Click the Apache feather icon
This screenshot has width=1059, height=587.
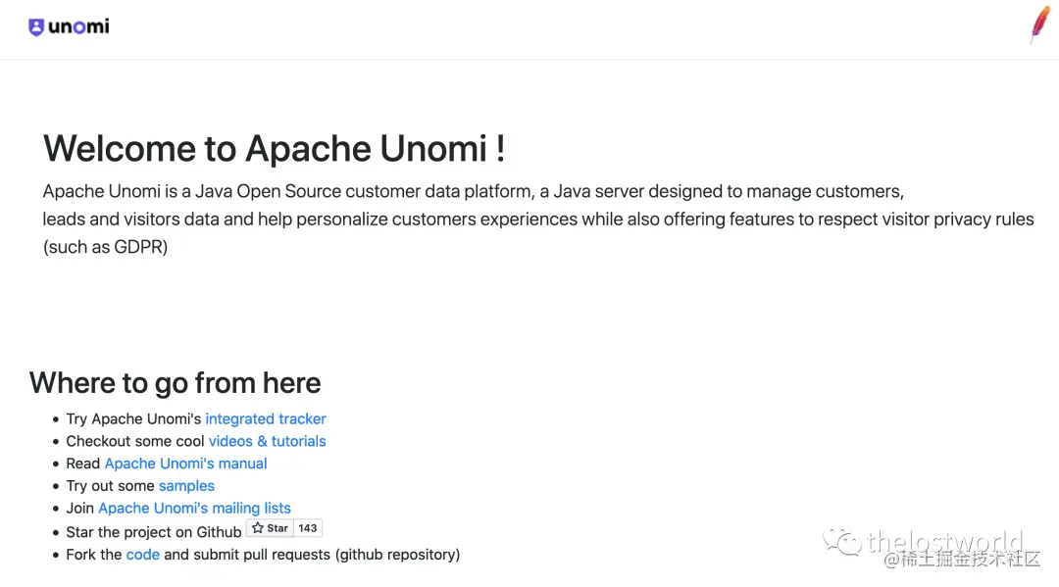pyautogui.click(x=1038, y=24)
